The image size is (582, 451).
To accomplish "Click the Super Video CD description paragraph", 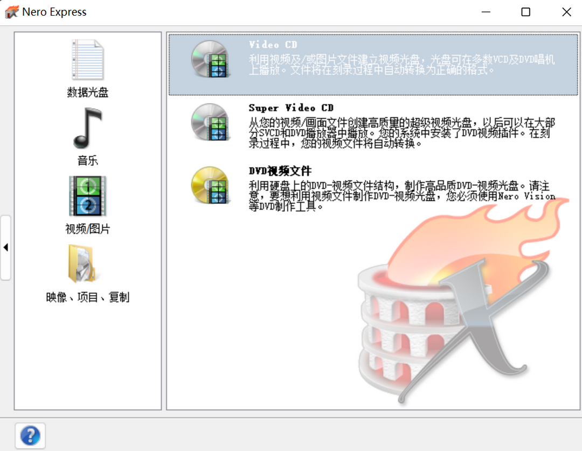I will click(401, 133).
